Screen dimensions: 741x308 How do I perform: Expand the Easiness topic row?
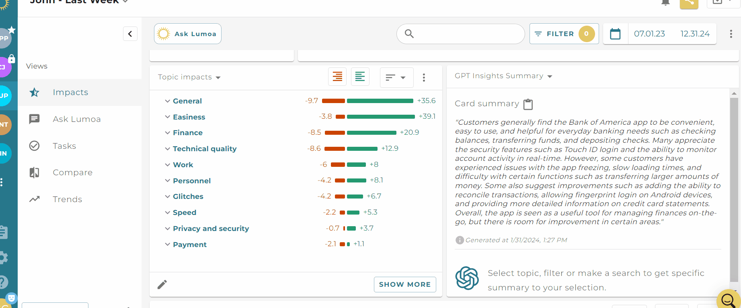point(167,117)
